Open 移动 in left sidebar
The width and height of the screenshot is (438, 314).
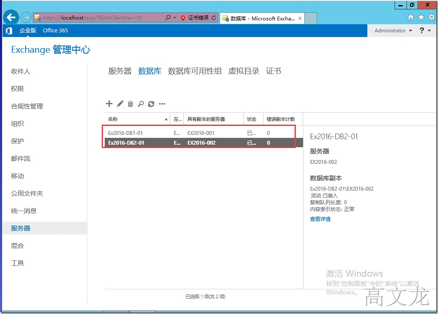[17, 176]
